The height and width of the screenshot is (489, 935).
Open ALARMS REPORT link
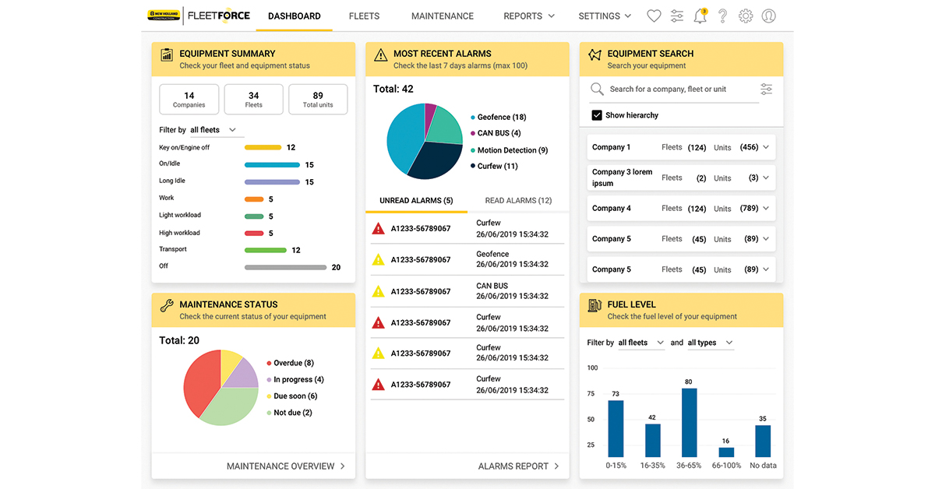(519, 466)
